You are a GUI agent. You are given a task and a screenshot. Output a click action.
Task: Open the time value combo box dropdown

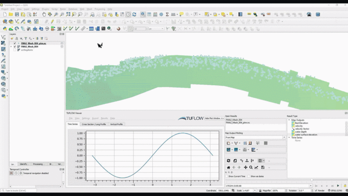[x=311, y=186]
